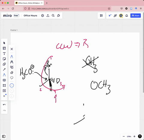The image size is (144, 140).
Task: Close the pen tool sub-panel
Action: coord(12,49)
